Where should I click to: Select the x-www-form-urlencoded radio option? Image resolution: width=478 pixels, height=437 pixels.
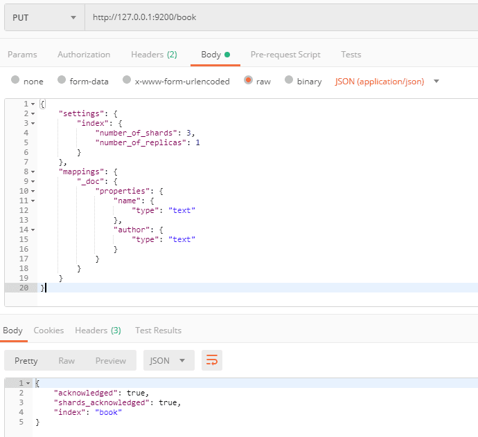pos(127,80)
